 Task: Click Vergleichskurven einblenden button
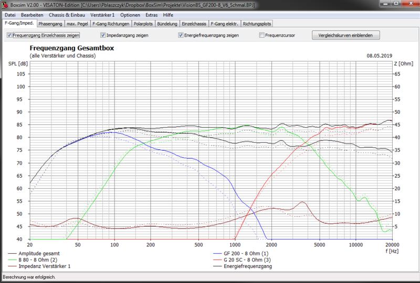(345, 36)
